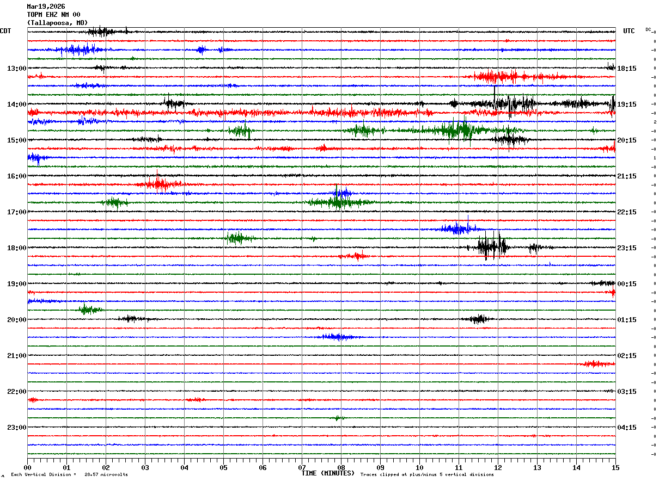Click the 23:15 UTC time label
The image size is (659, 482).
627,248
